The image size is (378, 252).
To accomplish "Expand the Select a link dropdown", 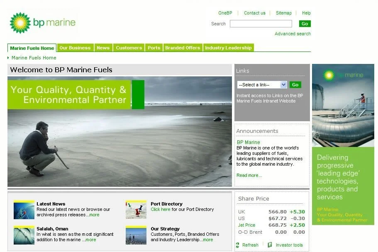I will pyautogui.click(x=262, y=85).
